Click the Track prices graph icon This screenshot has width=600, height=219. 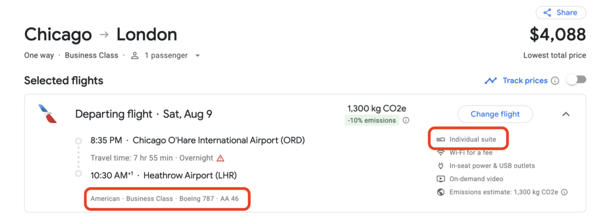(490, 81)
